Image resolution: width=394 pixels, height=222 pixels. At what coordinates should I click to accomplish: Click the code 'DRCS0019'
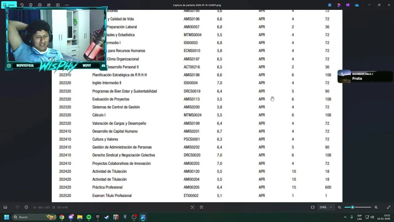pos(192,91)
